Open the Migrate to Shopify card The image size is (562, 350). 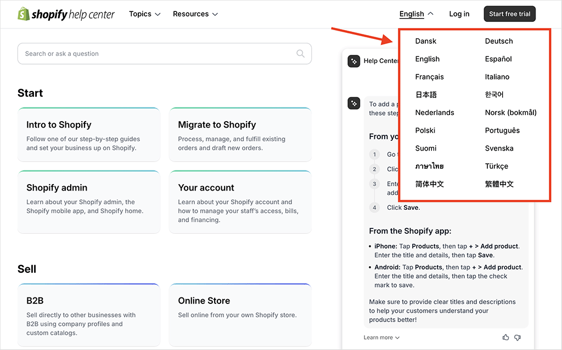(x=240, y=135)
